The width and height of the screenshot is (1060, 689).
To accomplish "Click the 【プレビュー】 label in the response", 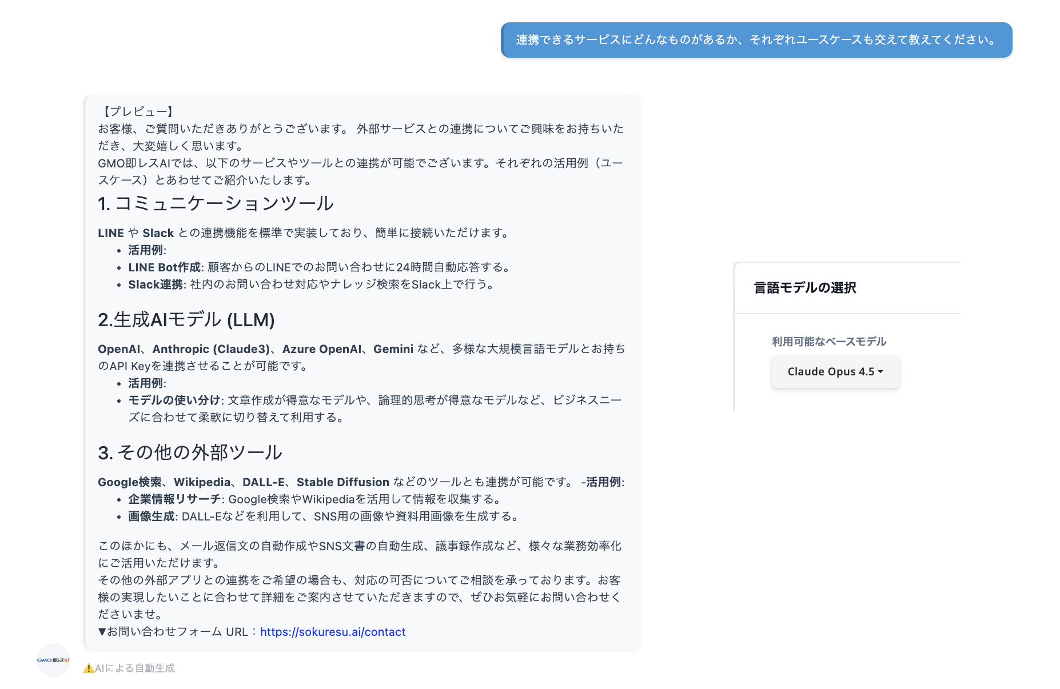I will coord(138,112).
